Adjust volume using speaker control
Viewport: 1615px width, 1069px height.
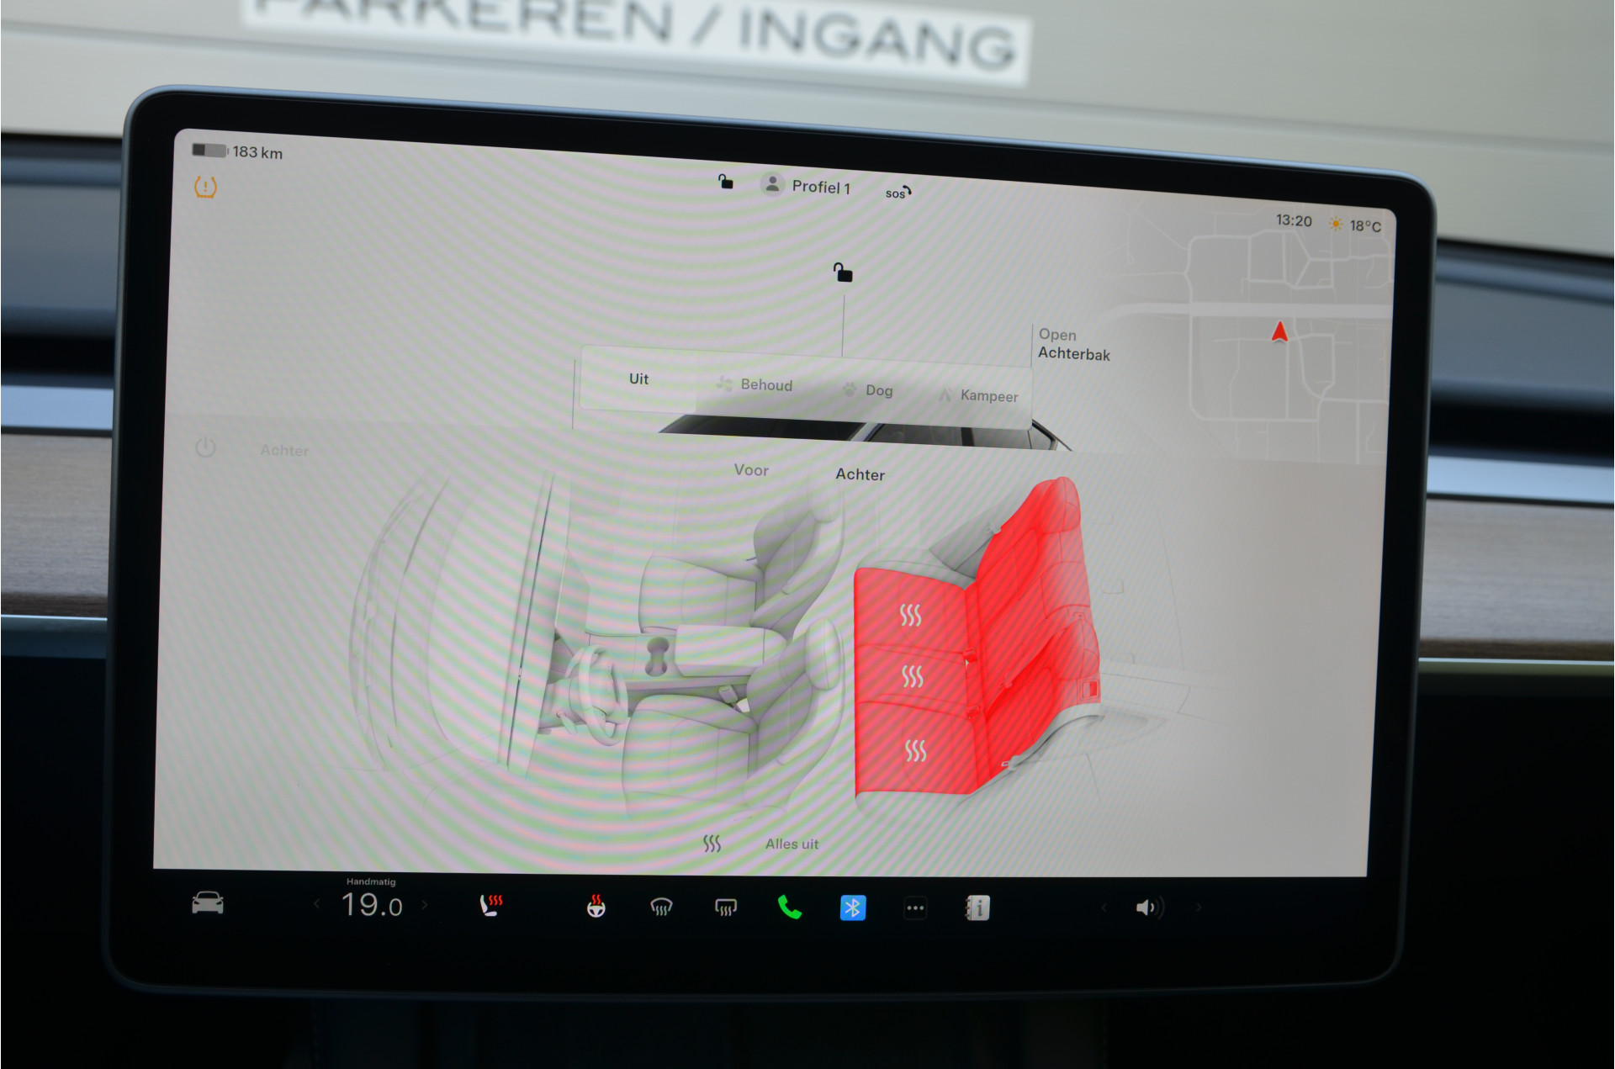click(x=1149, y=908)
